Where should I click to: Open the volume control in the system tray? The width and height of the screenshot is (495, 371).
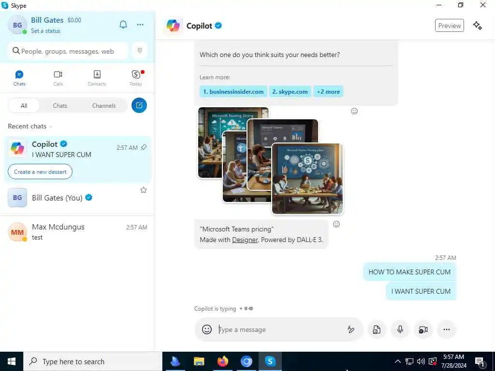(421, 361)
